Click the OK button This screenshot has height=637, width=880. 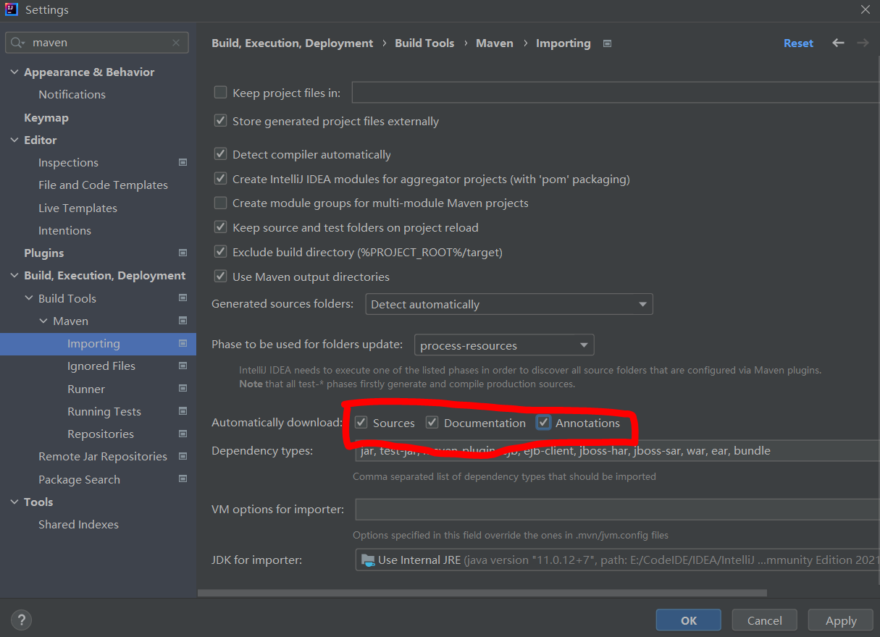(x=689, y=620)
